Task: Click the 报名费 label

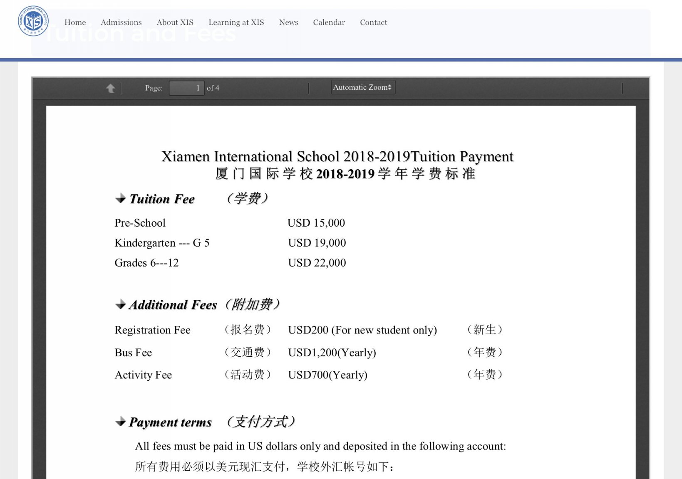Action: (248, 330)
